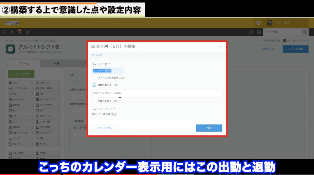Close the 文字列 (1行) の設定 dialog
The image size is (314, 175).
220,46
